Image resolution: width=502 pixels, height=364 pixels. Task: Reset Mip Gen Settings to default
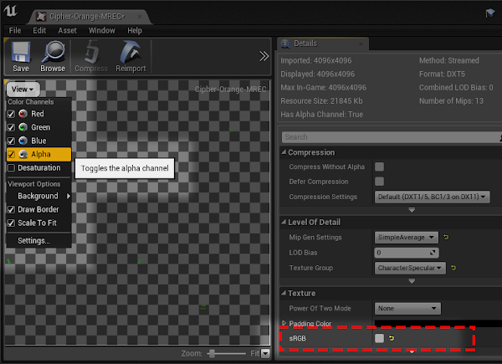[x=446, y=237]
